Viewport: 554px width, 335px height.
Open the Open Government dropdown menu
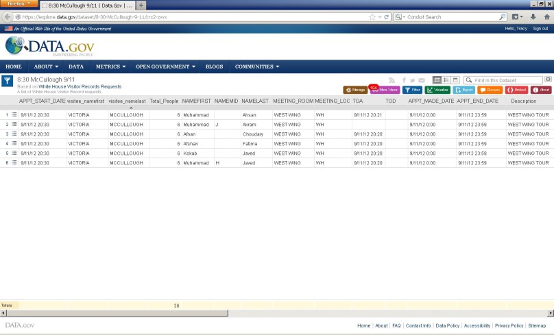tap(165, 66)
